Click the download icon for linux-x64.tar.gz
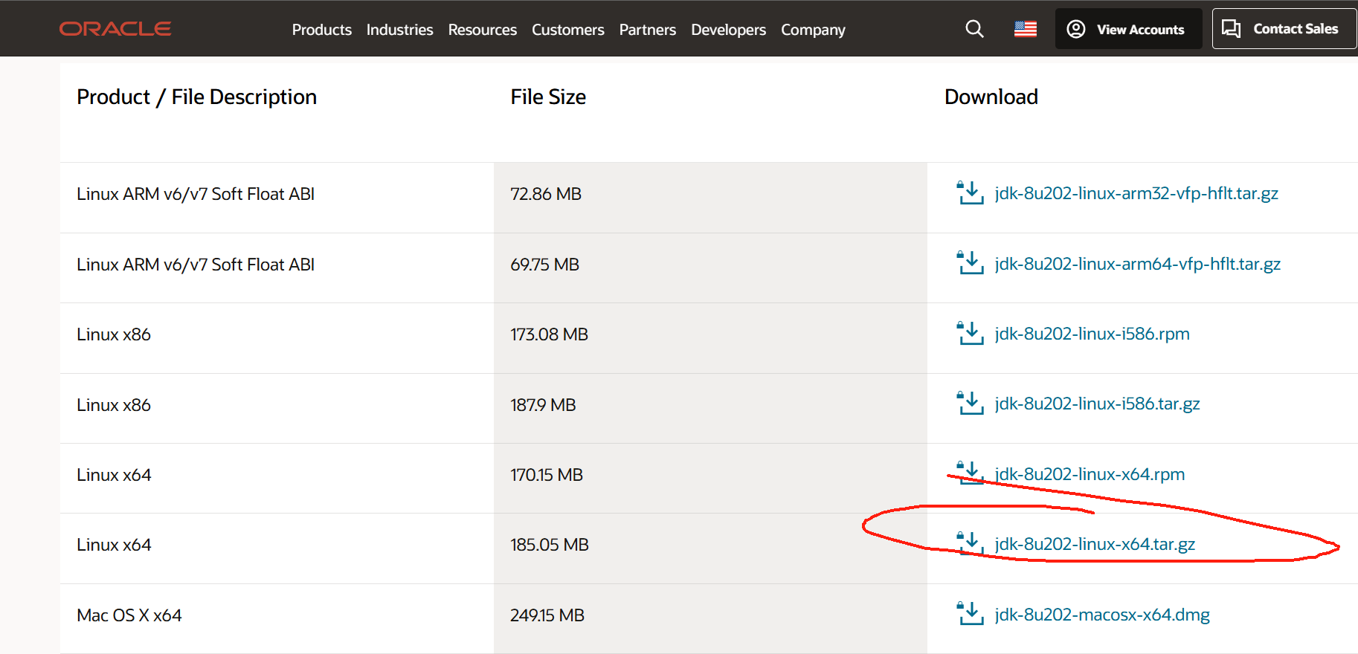Viewport: 1358px width, 654px height. [970, 544]
